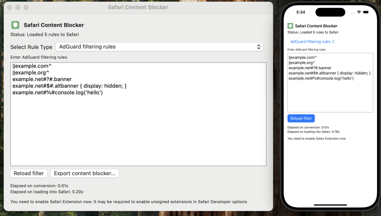Open the Select Rule Type dropdown in Mac window
The height and width of the screenshot is (216, 381).
(159, 47)
